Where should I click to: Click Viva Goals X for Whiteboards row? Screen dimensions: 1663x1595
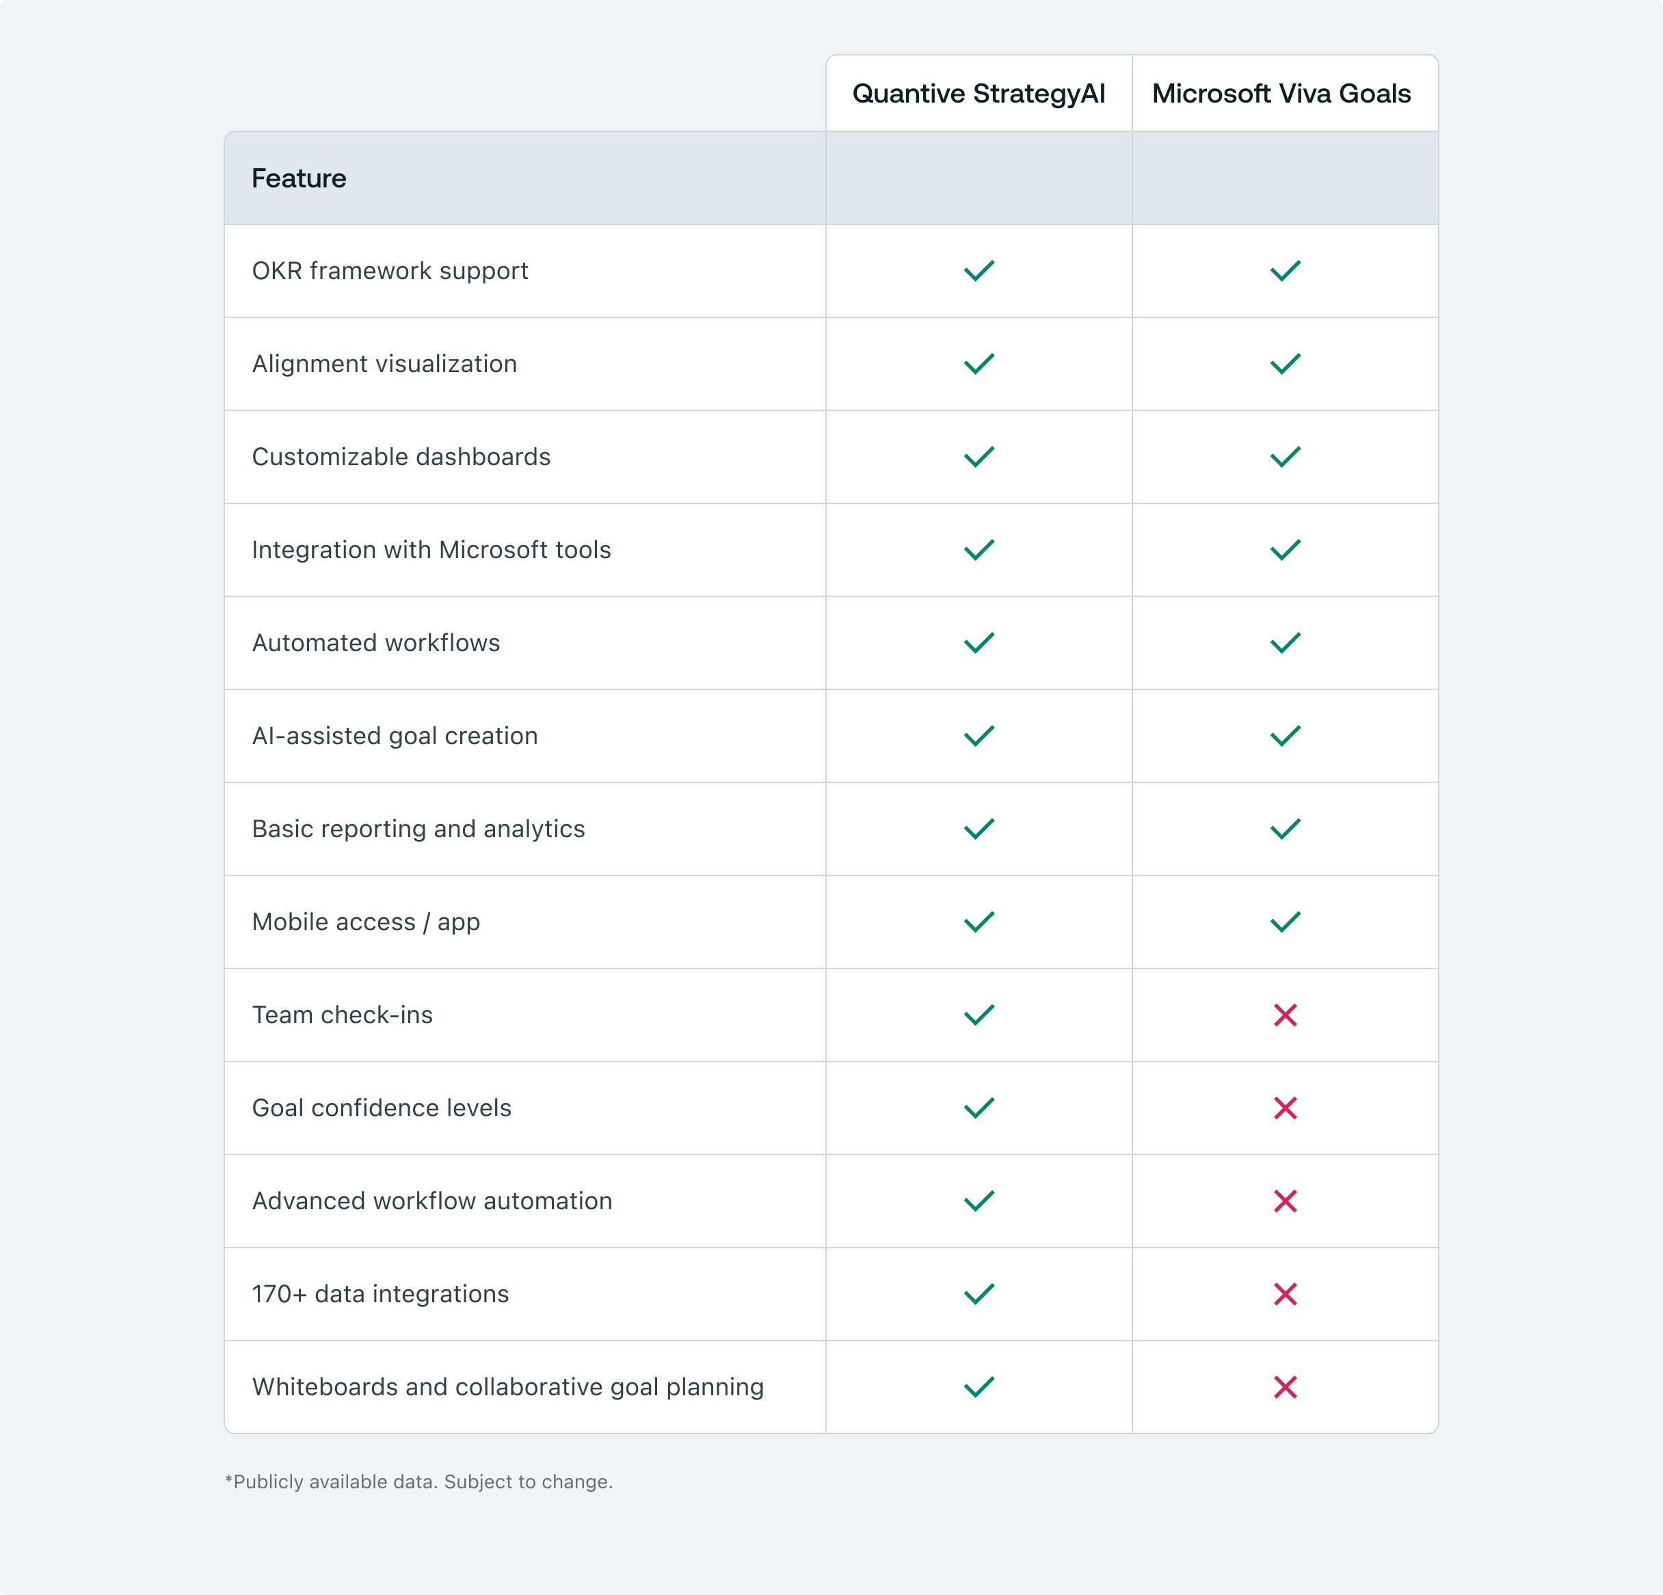(x=1285, y=1387)
